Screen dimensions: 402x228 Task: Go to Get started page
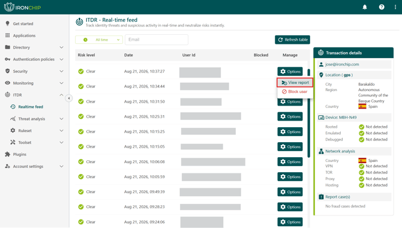coord(23,23)
